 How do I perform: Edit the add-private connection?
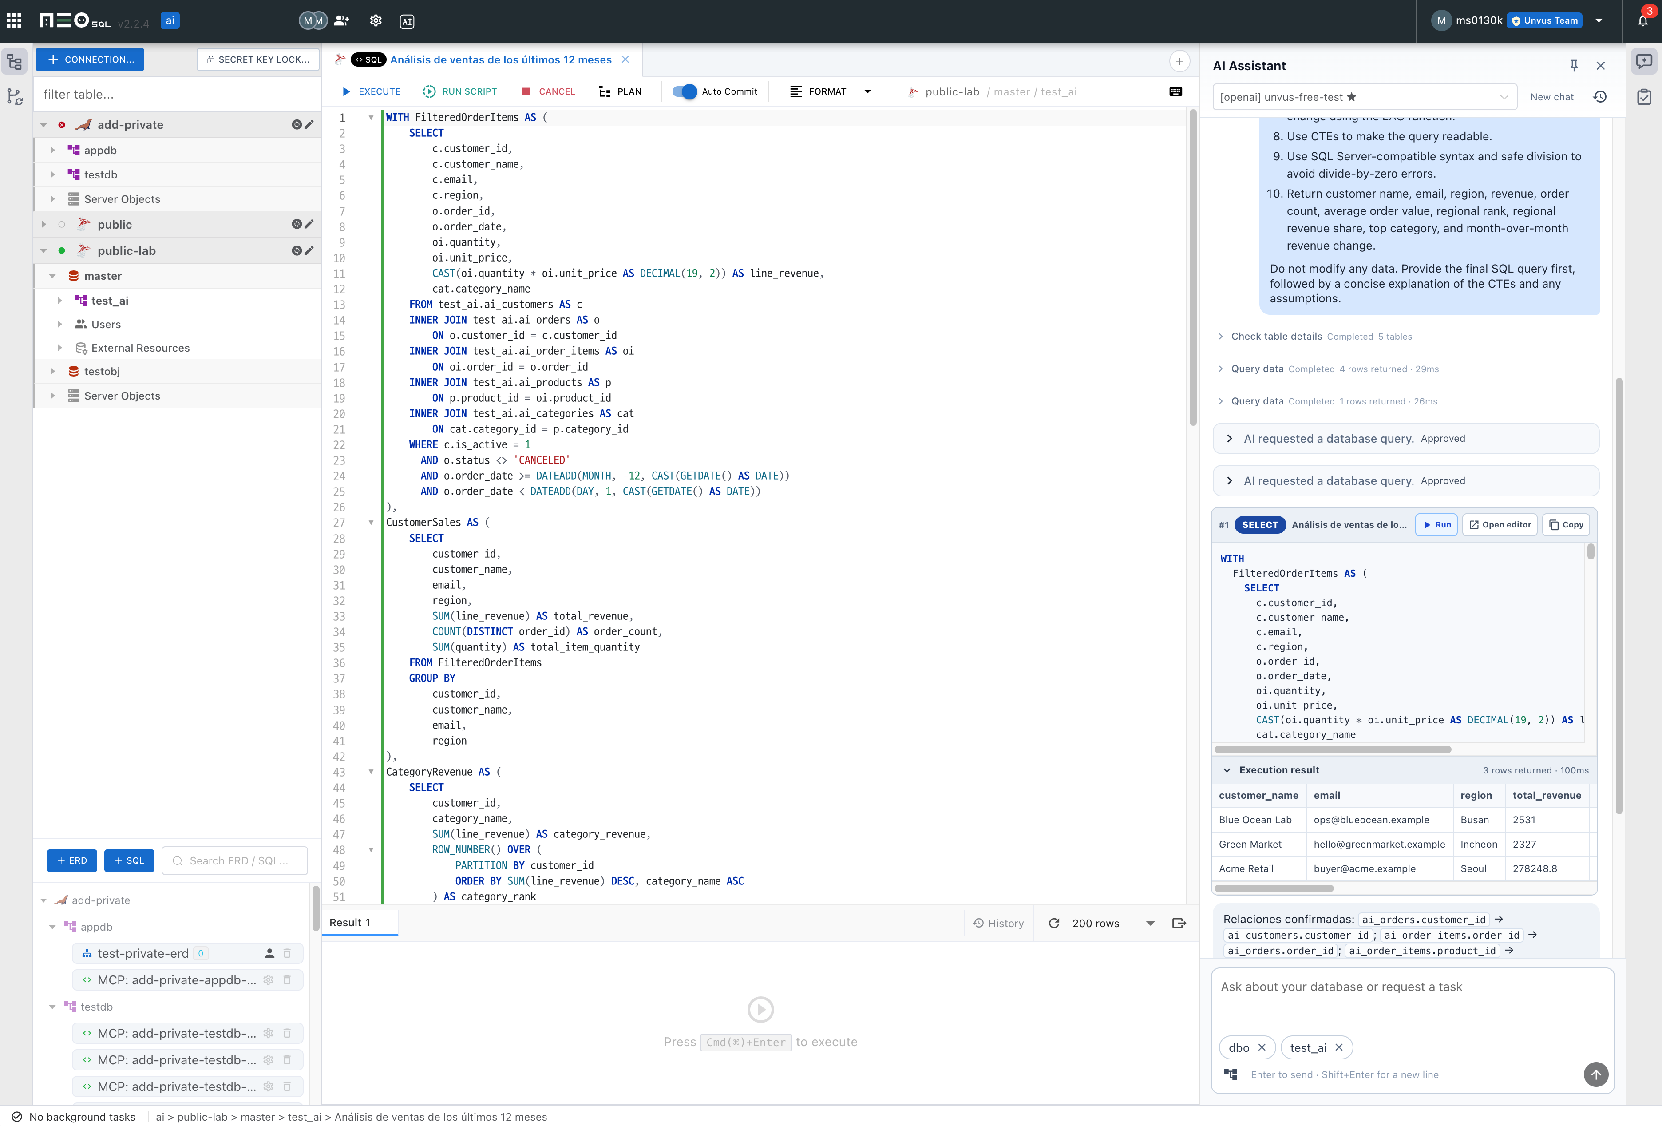[x=309, y=124]
